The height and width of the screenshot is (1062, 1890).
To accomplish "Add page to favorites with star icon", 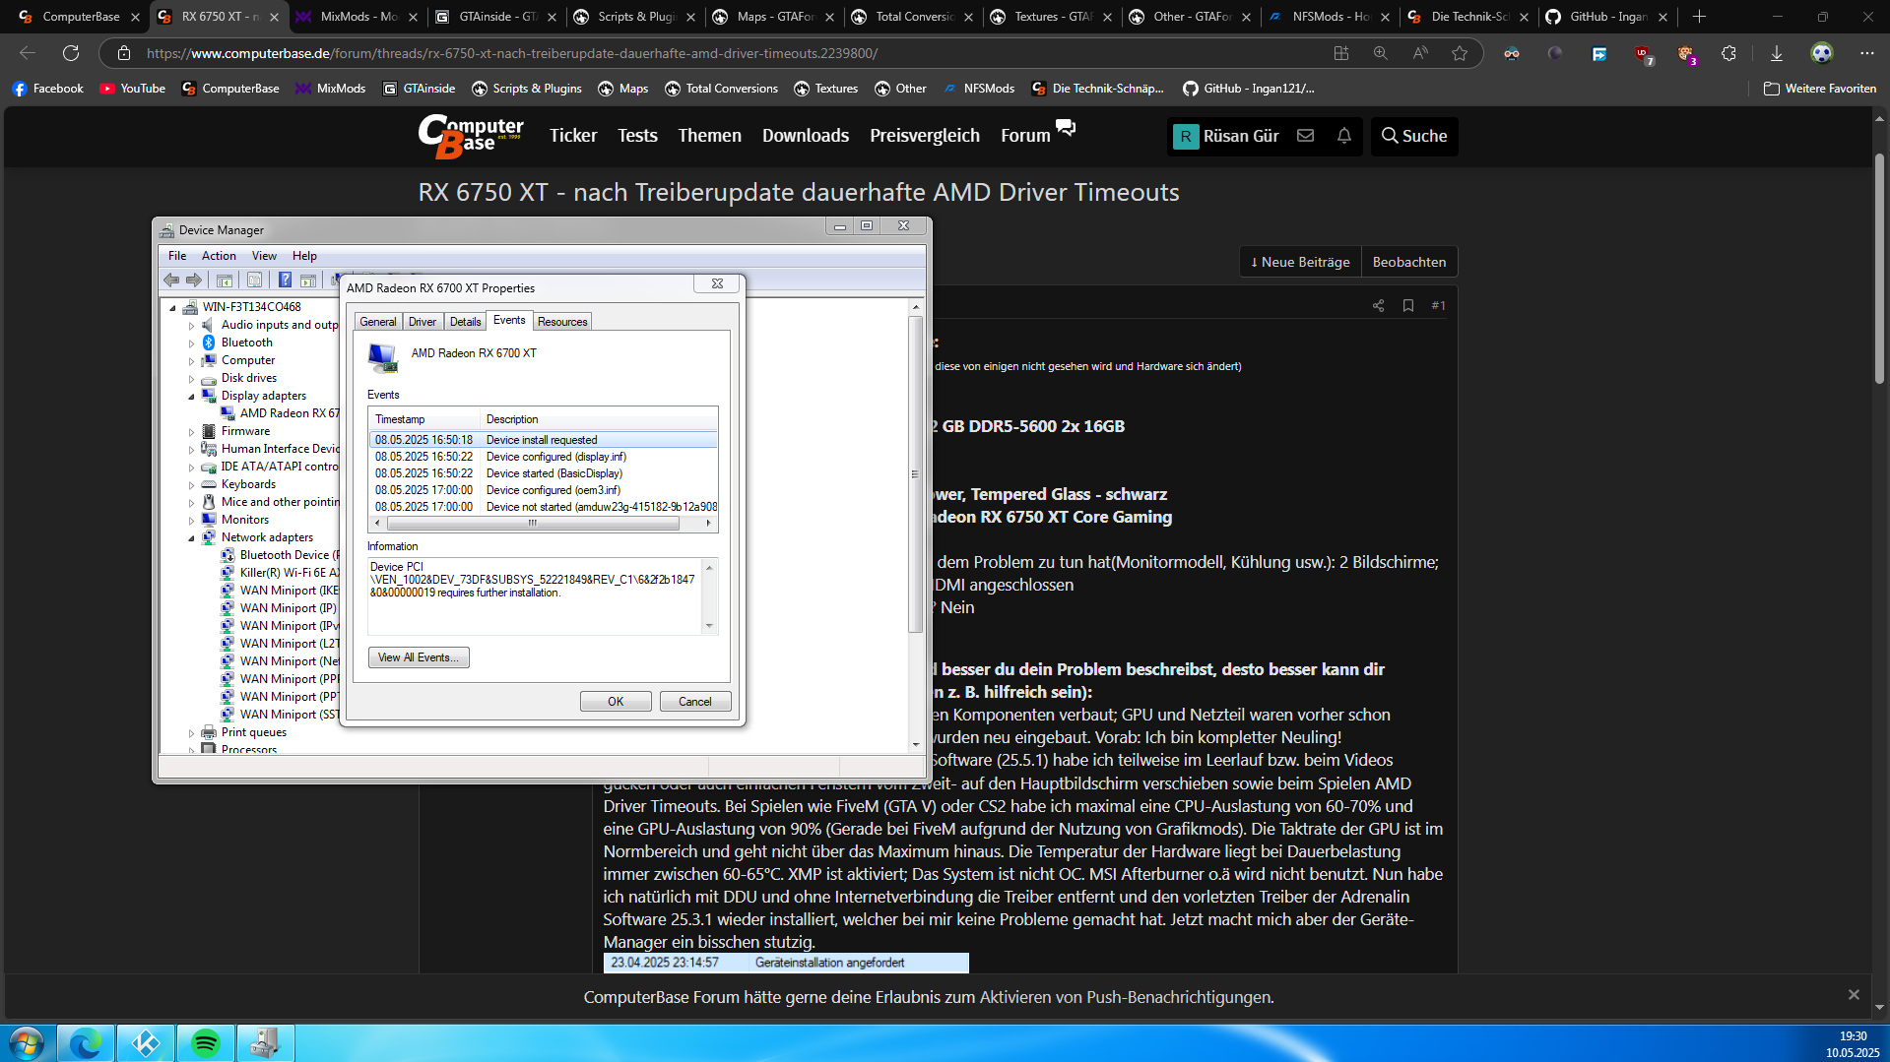I will click(x=1460, y=53).
